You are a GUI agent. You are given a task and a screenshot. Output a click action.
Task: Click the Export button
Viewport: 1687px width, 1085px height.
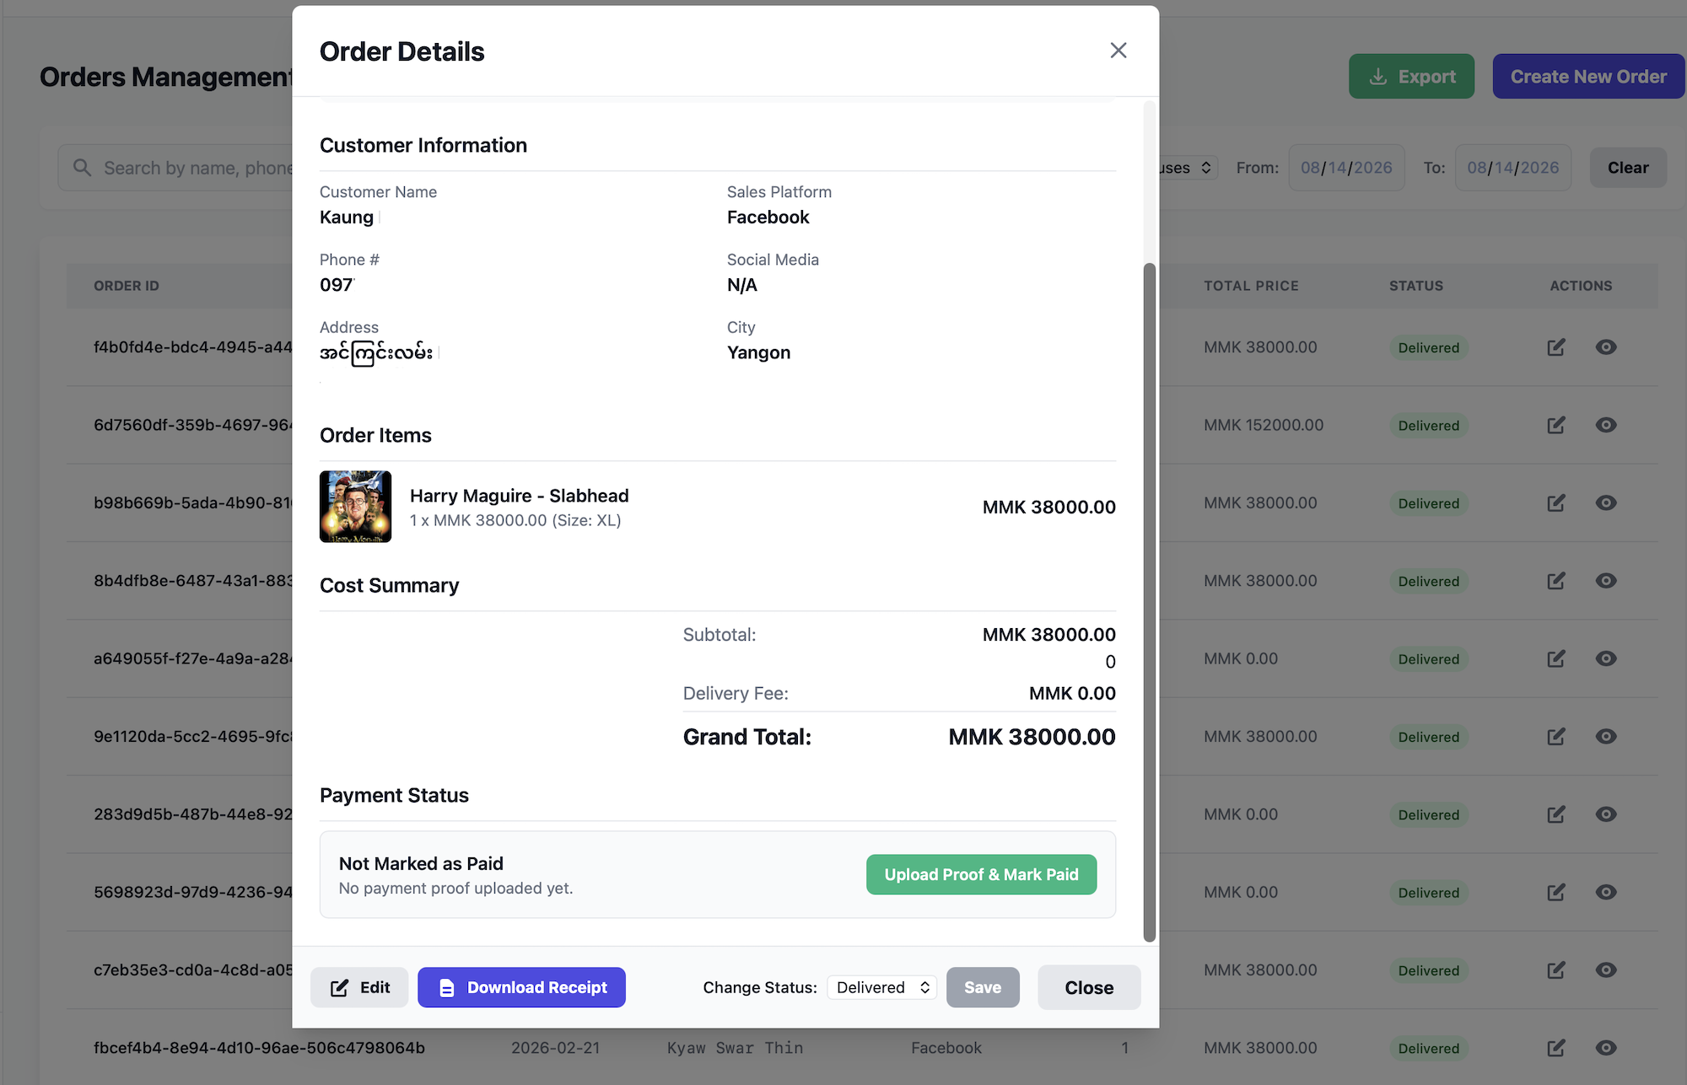tap(1411, 77)
